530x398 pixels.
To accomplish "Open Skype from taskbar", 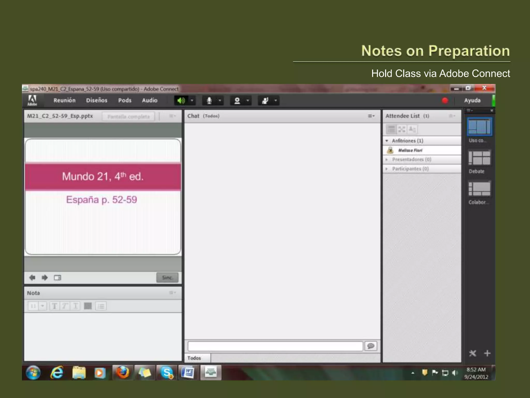I will (x=167, y=373).
